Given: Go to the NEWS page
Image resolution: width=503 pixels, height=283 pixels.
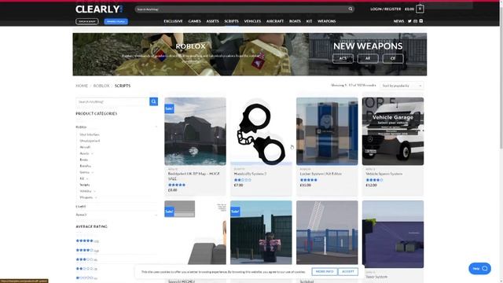Looking at the screenshot, I should point(398,21).
